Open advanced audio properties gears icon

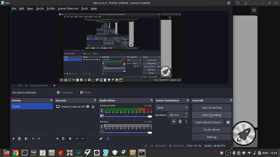(x=101, y=138)
